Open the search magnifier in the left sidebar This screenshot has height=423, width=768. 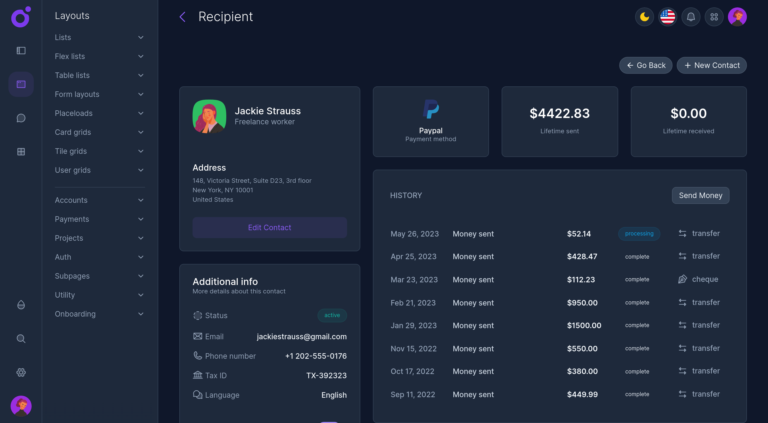pyautogui.click(x=21, y=338)
